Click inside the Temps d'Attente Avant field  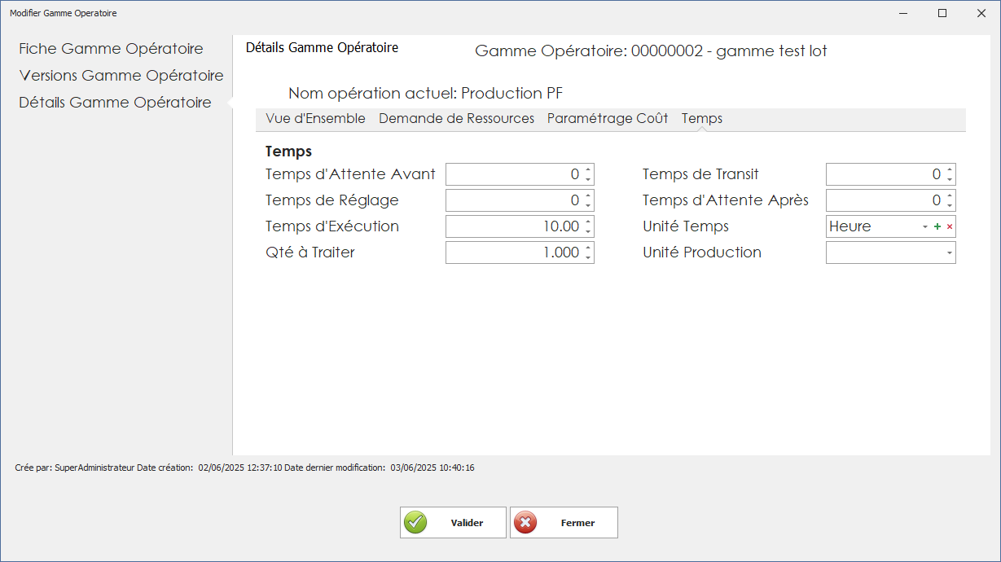click(x=513, y=173)
